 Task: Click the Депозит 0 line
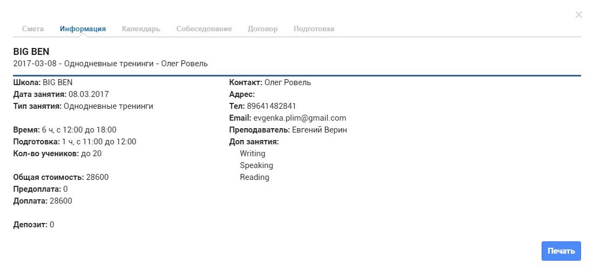33,225
